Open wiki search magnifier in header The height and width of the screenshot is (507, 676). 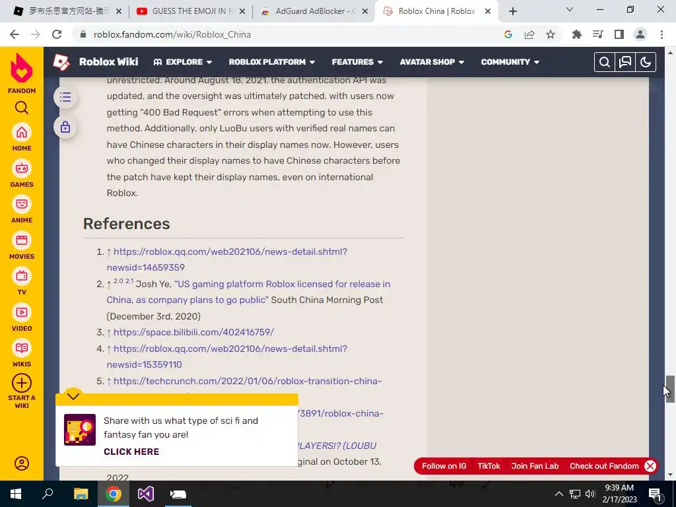click(x=605, y=62)
